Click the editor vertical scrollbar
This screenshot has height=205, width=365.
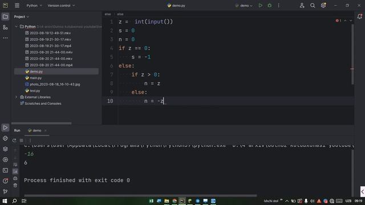point(352,55)
